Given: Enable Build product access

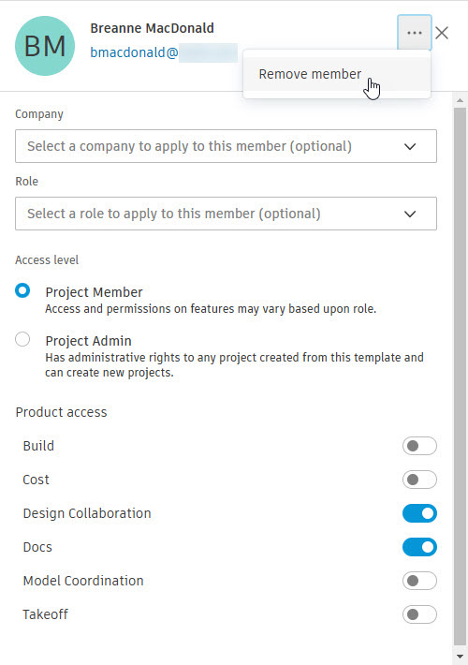Looking at the screenshot, I should pos(419,446).
